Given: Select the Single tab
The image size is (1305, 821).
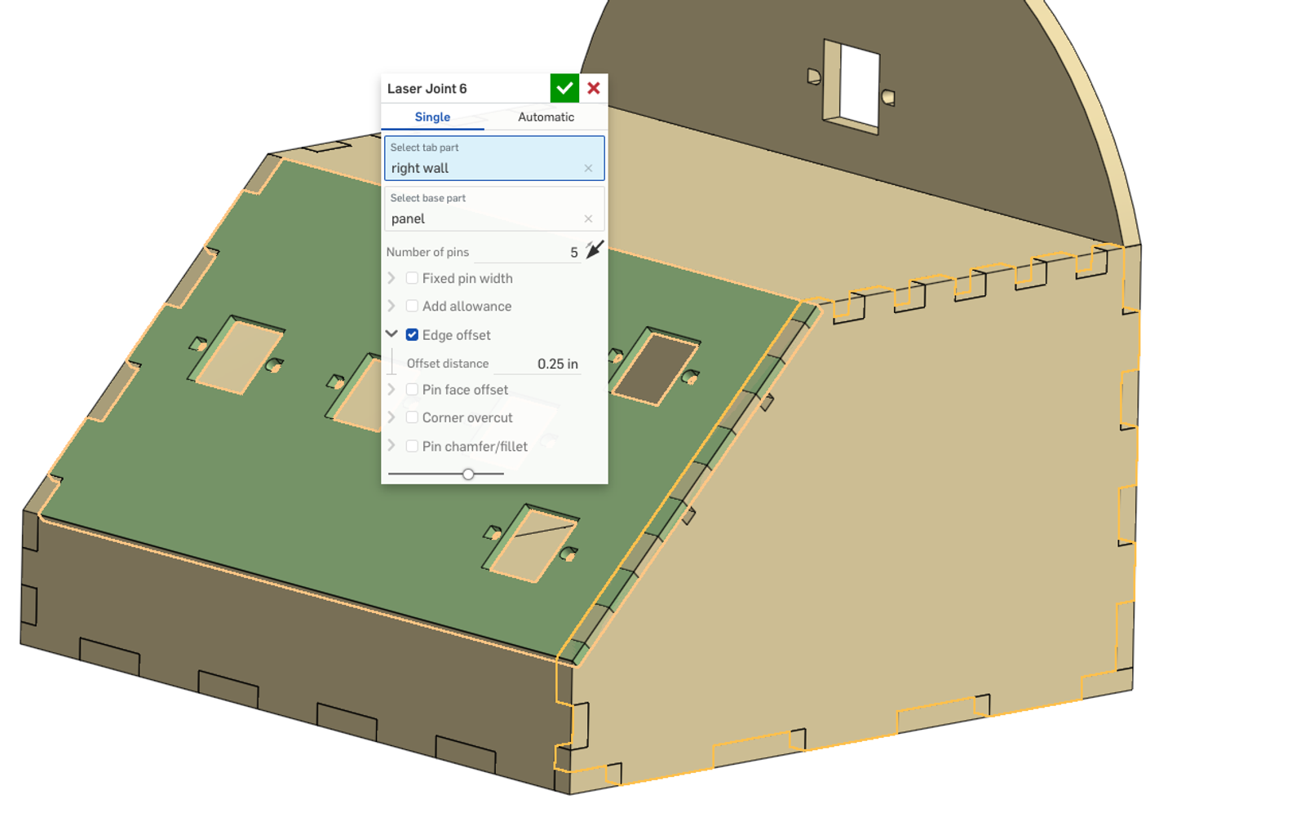Looking at the screenshot, I should pos(432,117).
